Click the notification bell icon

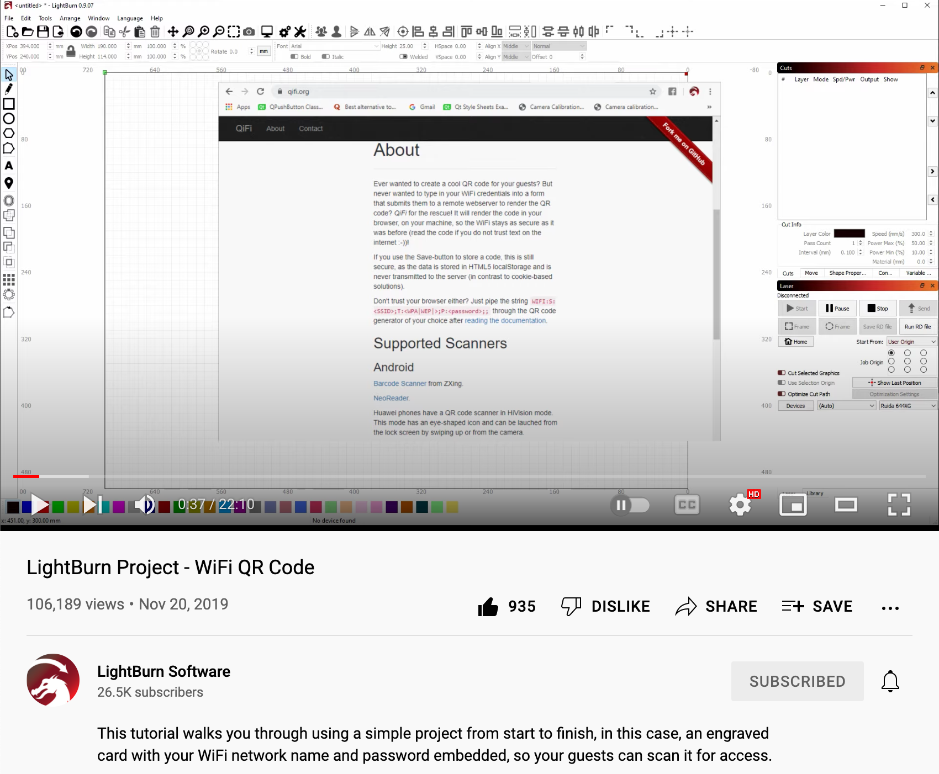(890, 681)
